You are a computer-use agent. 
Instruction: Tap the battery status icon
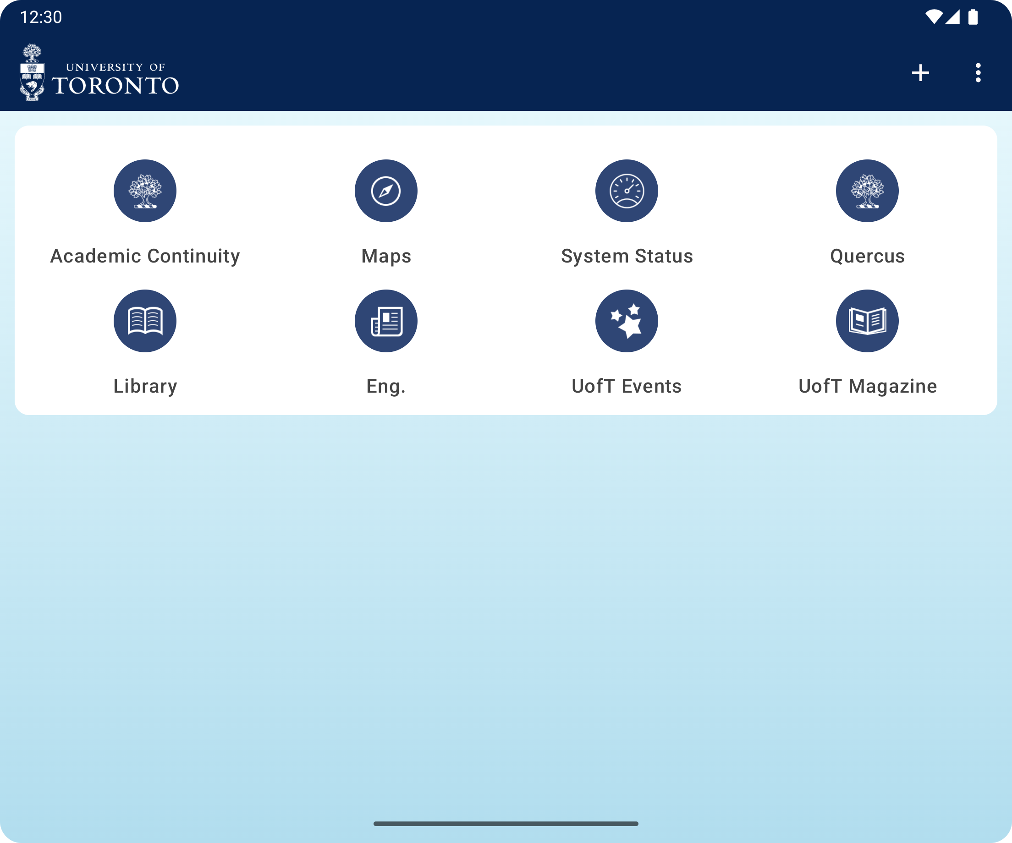973,17
